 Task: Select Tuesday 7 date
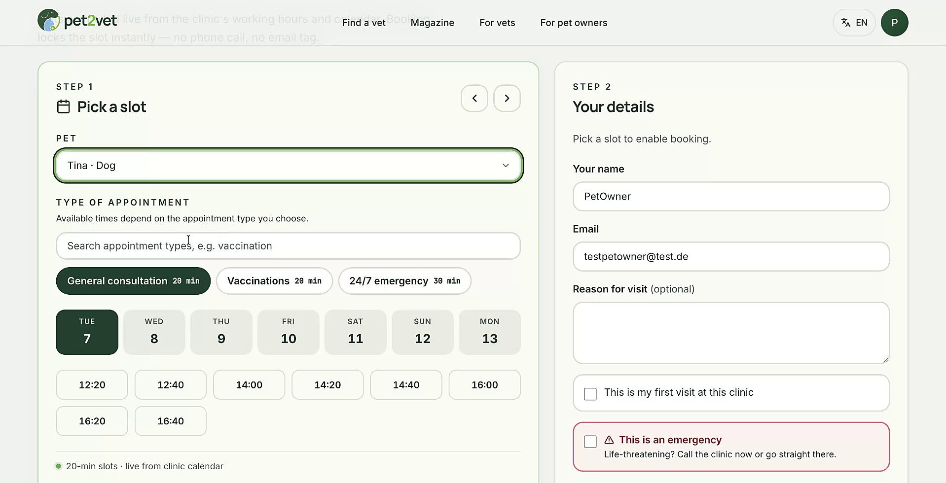click(x=87, y=332)
